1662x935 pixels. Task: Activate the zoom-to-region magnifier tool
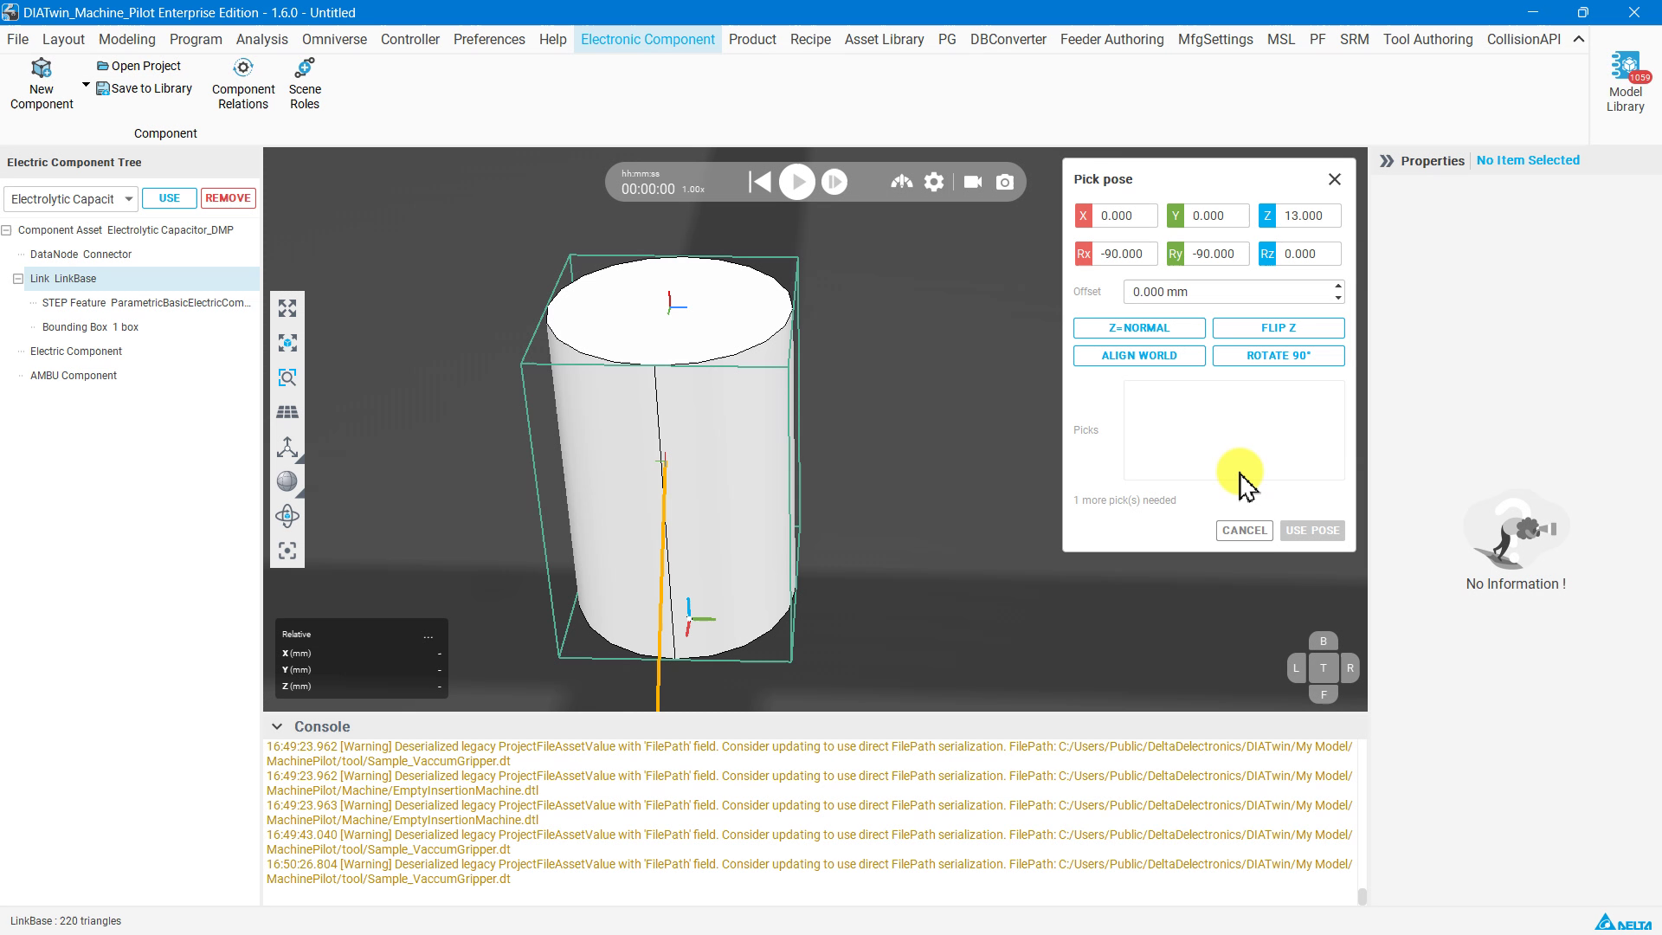click(x=287, y=377)
